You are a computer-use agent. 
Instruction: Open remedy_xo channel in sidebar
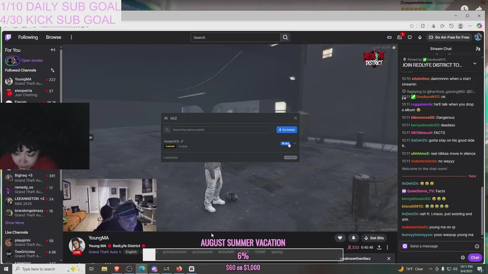(30, 190)
